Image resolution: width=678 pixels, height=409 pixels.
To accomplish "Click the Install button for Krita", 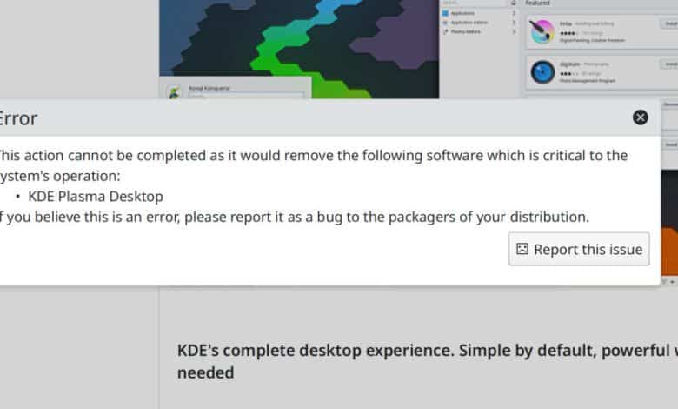I will [670, 23].
